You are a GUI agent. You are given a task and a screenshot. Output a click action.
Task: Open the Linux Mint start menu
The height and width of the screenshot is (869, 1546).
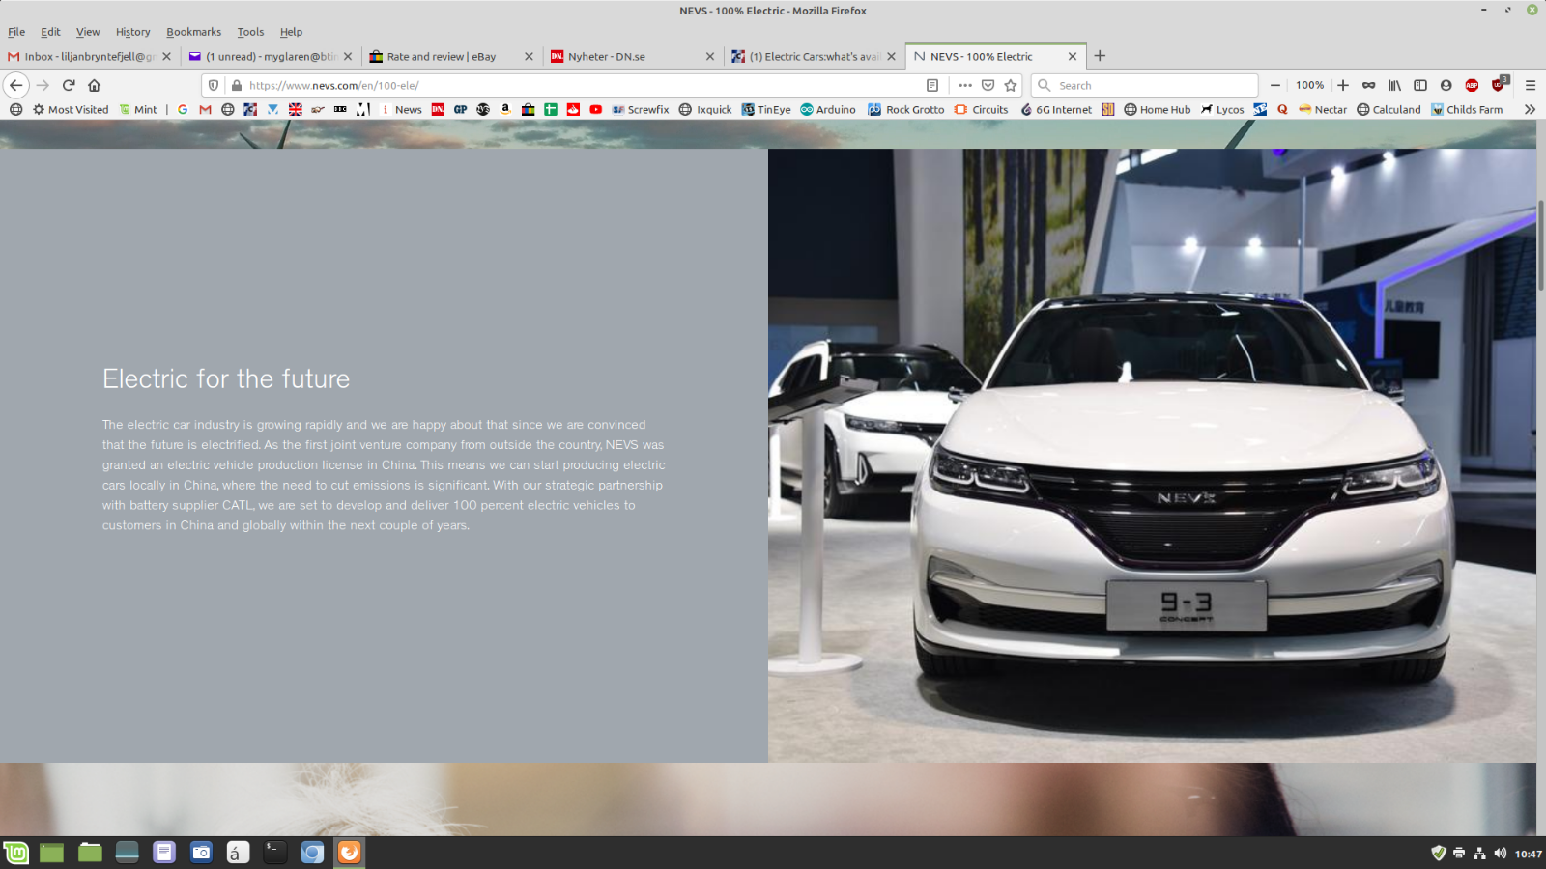click(16, 853)
